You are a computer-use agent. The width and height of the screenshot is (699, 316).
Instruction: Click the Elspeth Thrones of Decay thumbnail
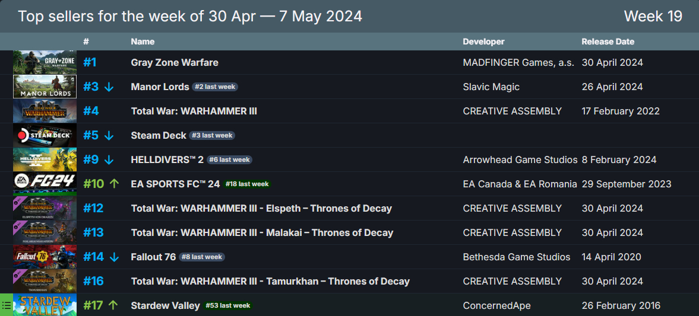(45, 208)
